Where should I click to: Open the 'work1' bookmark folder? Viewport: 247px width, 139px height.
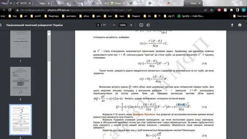(x=36, y=16)
